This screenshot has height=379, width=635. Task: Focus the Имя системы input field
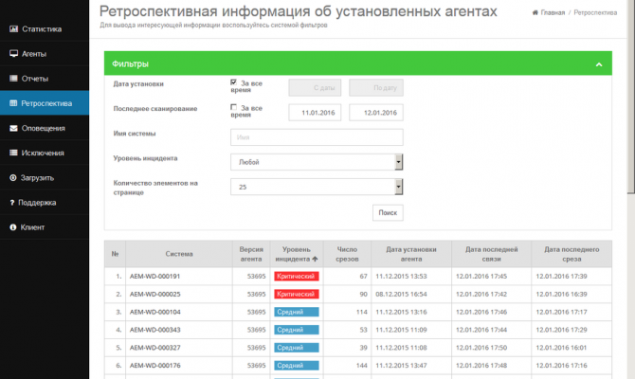(x=317, y=137)
